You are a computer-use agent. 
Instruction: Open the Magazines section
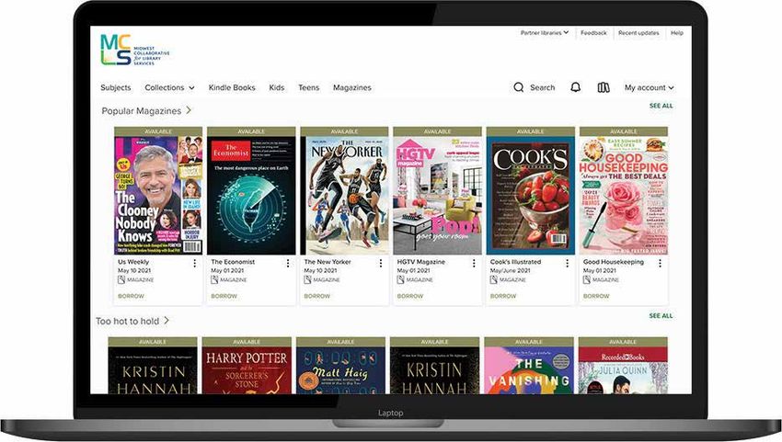click(x=352, y=87)
